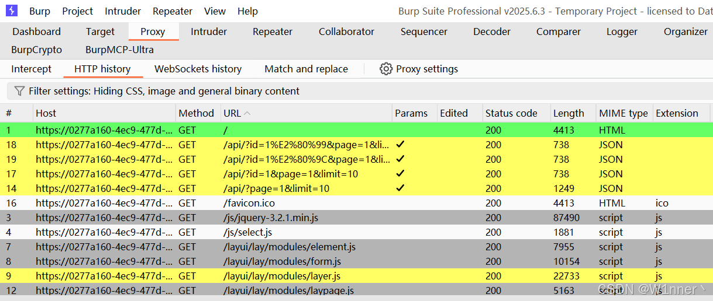713x301 pixels.
Task: Click the filter funnel icon
Action: (19, 91)
